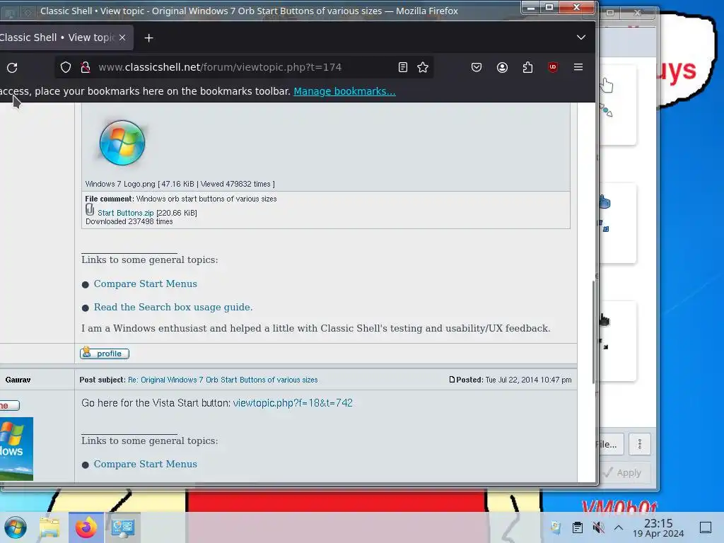Open the Firefox account icon
This screenshot has width=724, height=543.
(502, 67)
